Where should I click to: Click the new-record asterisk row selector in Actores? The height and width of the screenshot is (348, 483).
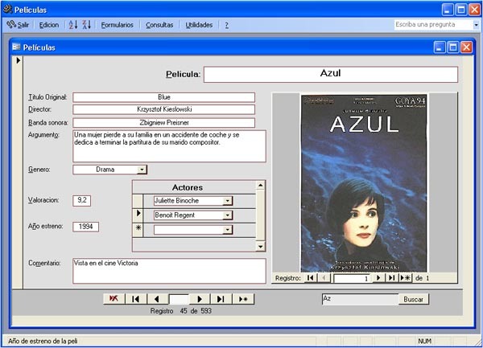tap(138, 230)
